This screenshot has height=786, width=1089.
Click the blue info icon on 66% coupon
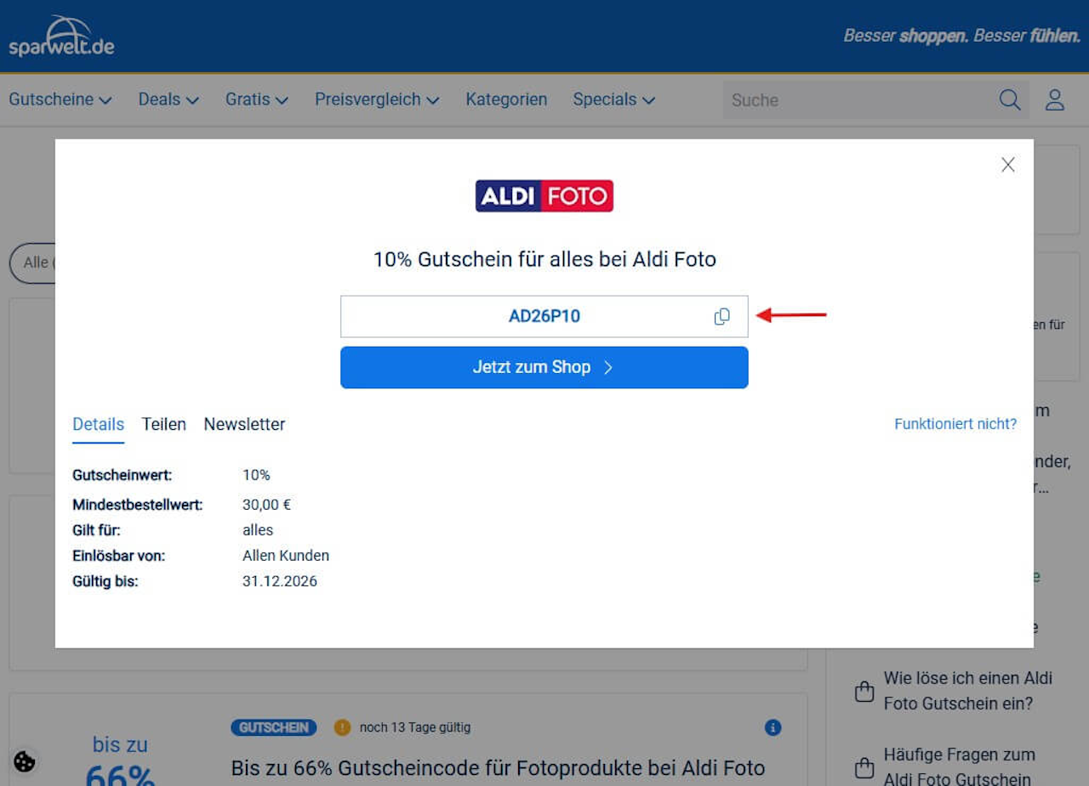[773, 727]
